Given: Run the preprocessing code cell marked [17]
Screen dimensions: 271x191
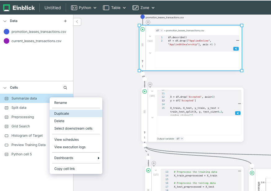Looking at the screenshot, I should 148,171.
